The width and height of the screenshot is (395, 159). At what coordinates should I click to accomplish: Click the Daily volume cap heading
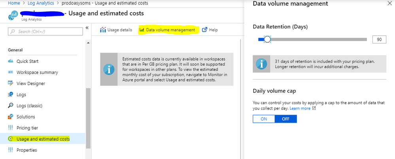pos(274,91)
